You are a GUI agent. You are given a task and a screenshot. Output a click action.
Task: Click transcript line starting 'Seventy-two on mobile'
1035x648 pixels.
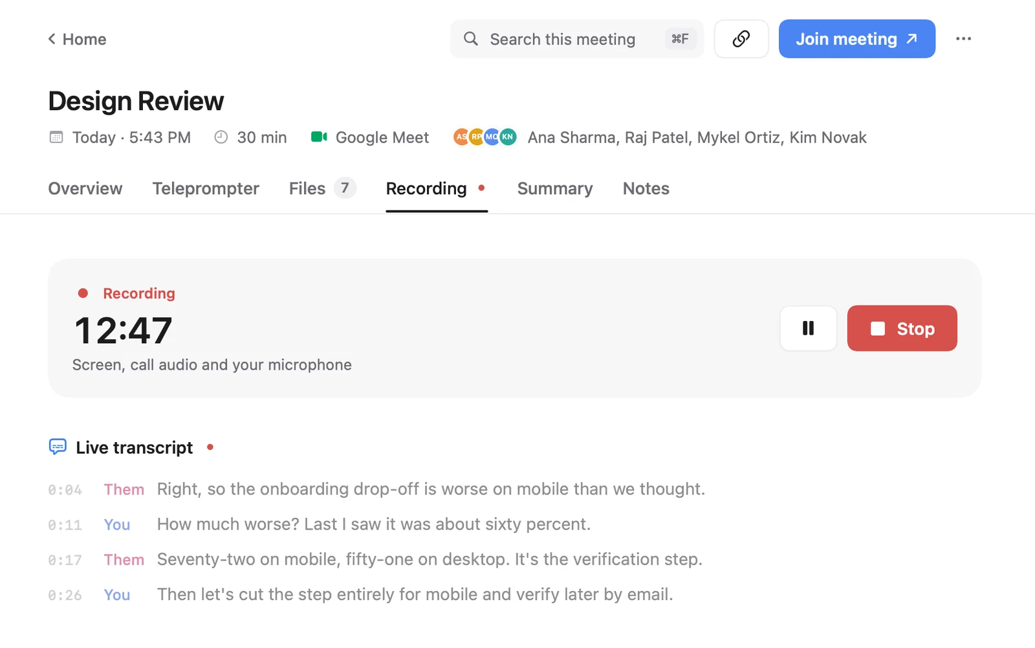375,559
